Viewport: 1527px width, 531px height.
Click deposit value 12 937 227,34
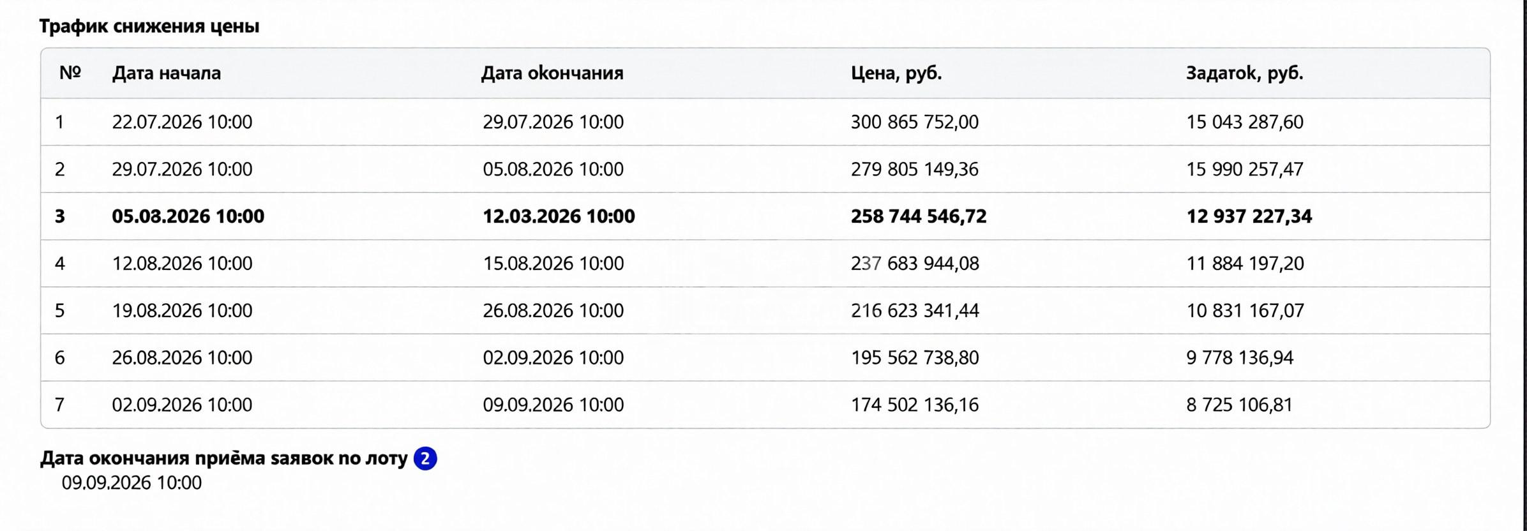click(x=1249, y=216)
